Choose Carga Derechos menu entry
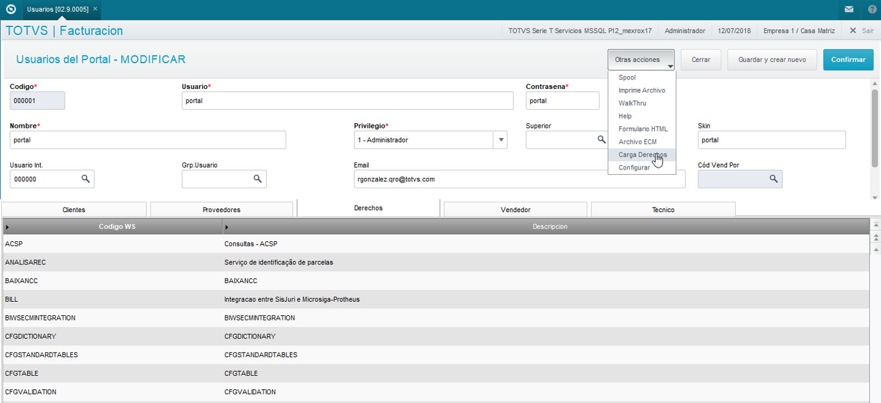 642,155
